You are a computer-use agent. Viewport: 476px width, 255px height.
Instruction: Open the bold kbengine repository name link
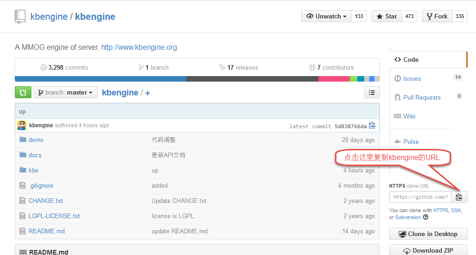coord(95,17)
